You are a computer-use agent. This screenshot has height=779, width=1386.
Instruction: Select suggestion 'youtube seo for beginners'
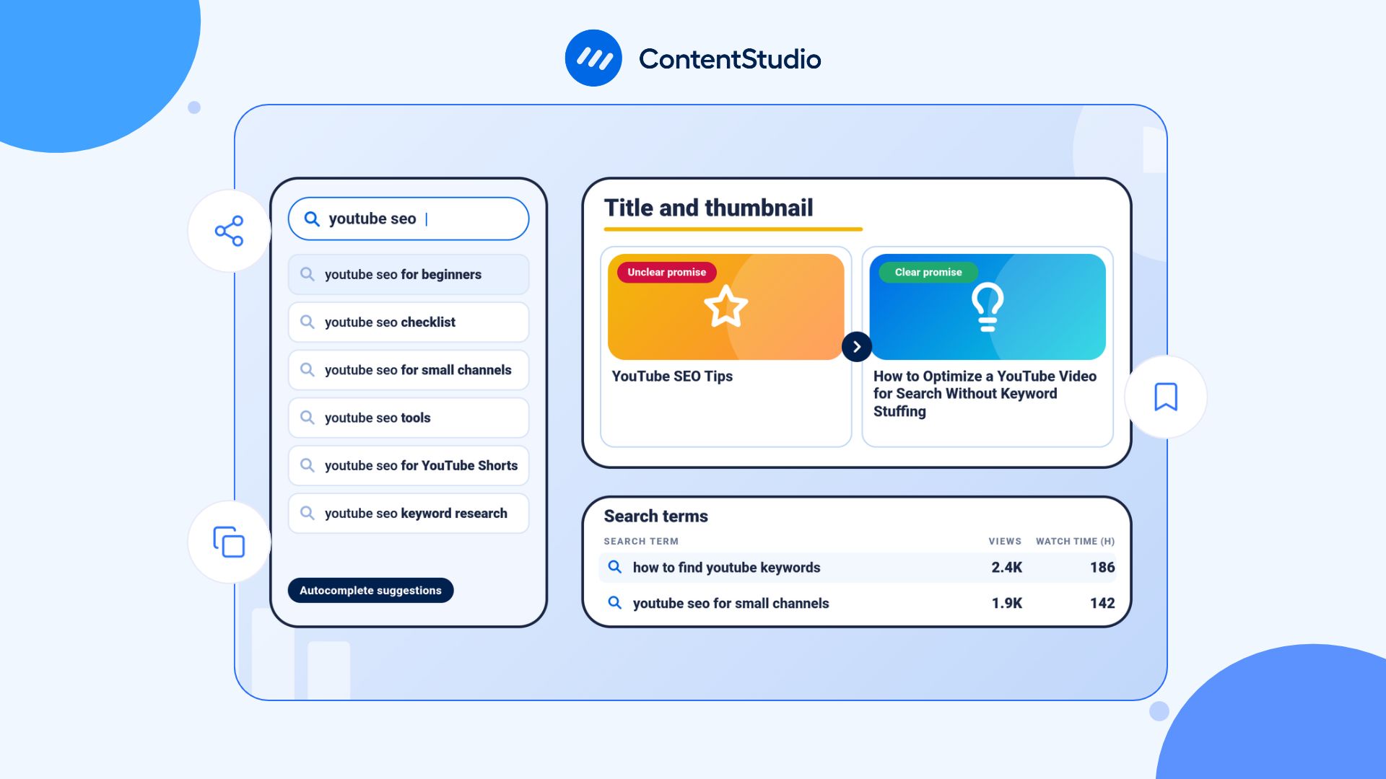(x=409, y=274)
